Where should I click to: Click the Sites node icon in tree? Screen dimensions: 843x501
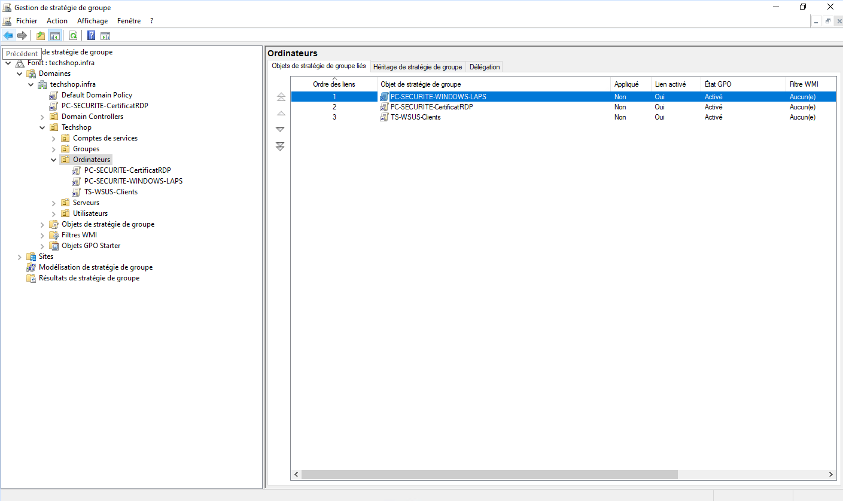tap(31, 256)
